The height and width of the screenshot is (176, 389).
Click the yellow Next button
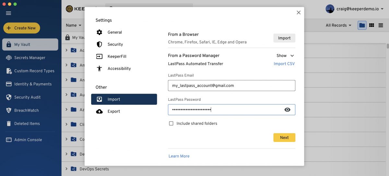284,138
